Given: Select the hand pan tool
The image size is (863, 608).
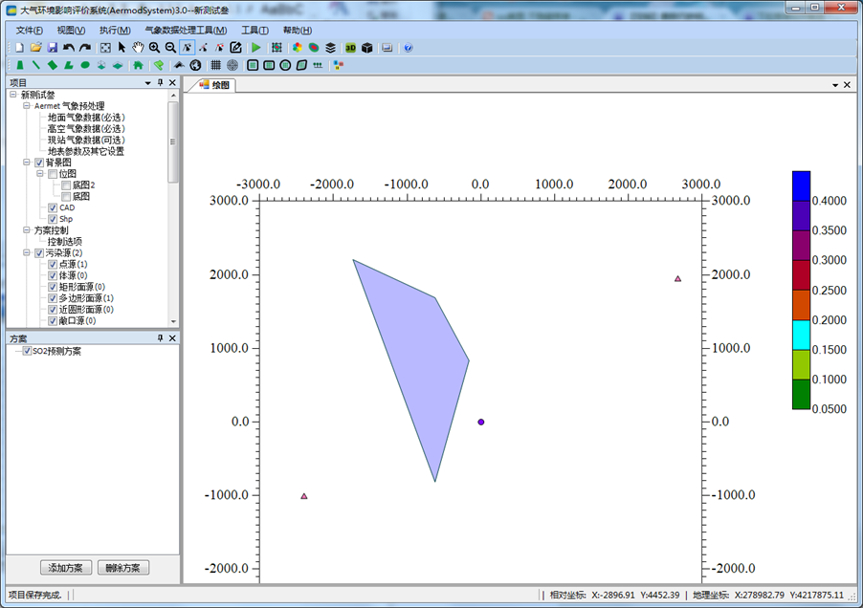Looking at the screenshot, I should [138, 47].
